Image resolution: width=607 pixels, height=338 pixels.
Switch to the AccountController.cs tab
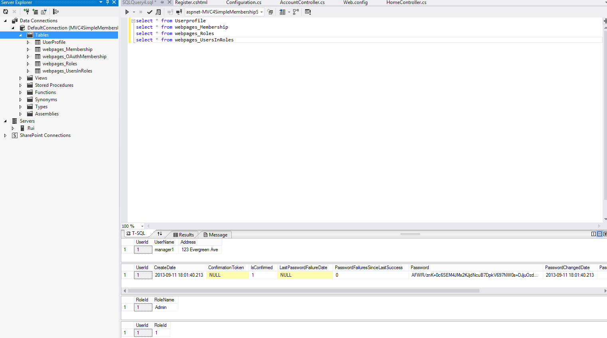coord(302,2)
